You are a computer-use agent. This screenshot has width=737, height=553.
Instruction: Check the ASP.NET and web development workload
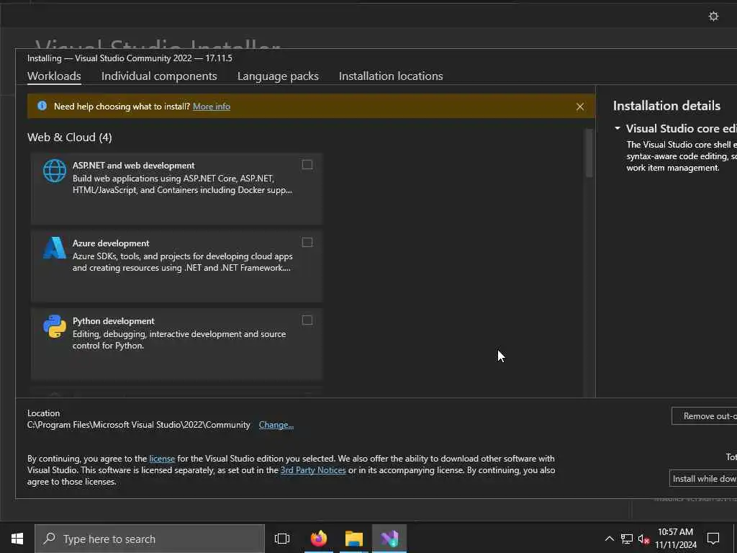point(307,165)
